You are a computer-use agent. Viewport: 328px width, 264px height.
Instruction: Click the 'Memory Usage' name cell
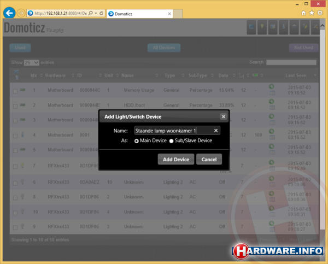tap(139, 90)
